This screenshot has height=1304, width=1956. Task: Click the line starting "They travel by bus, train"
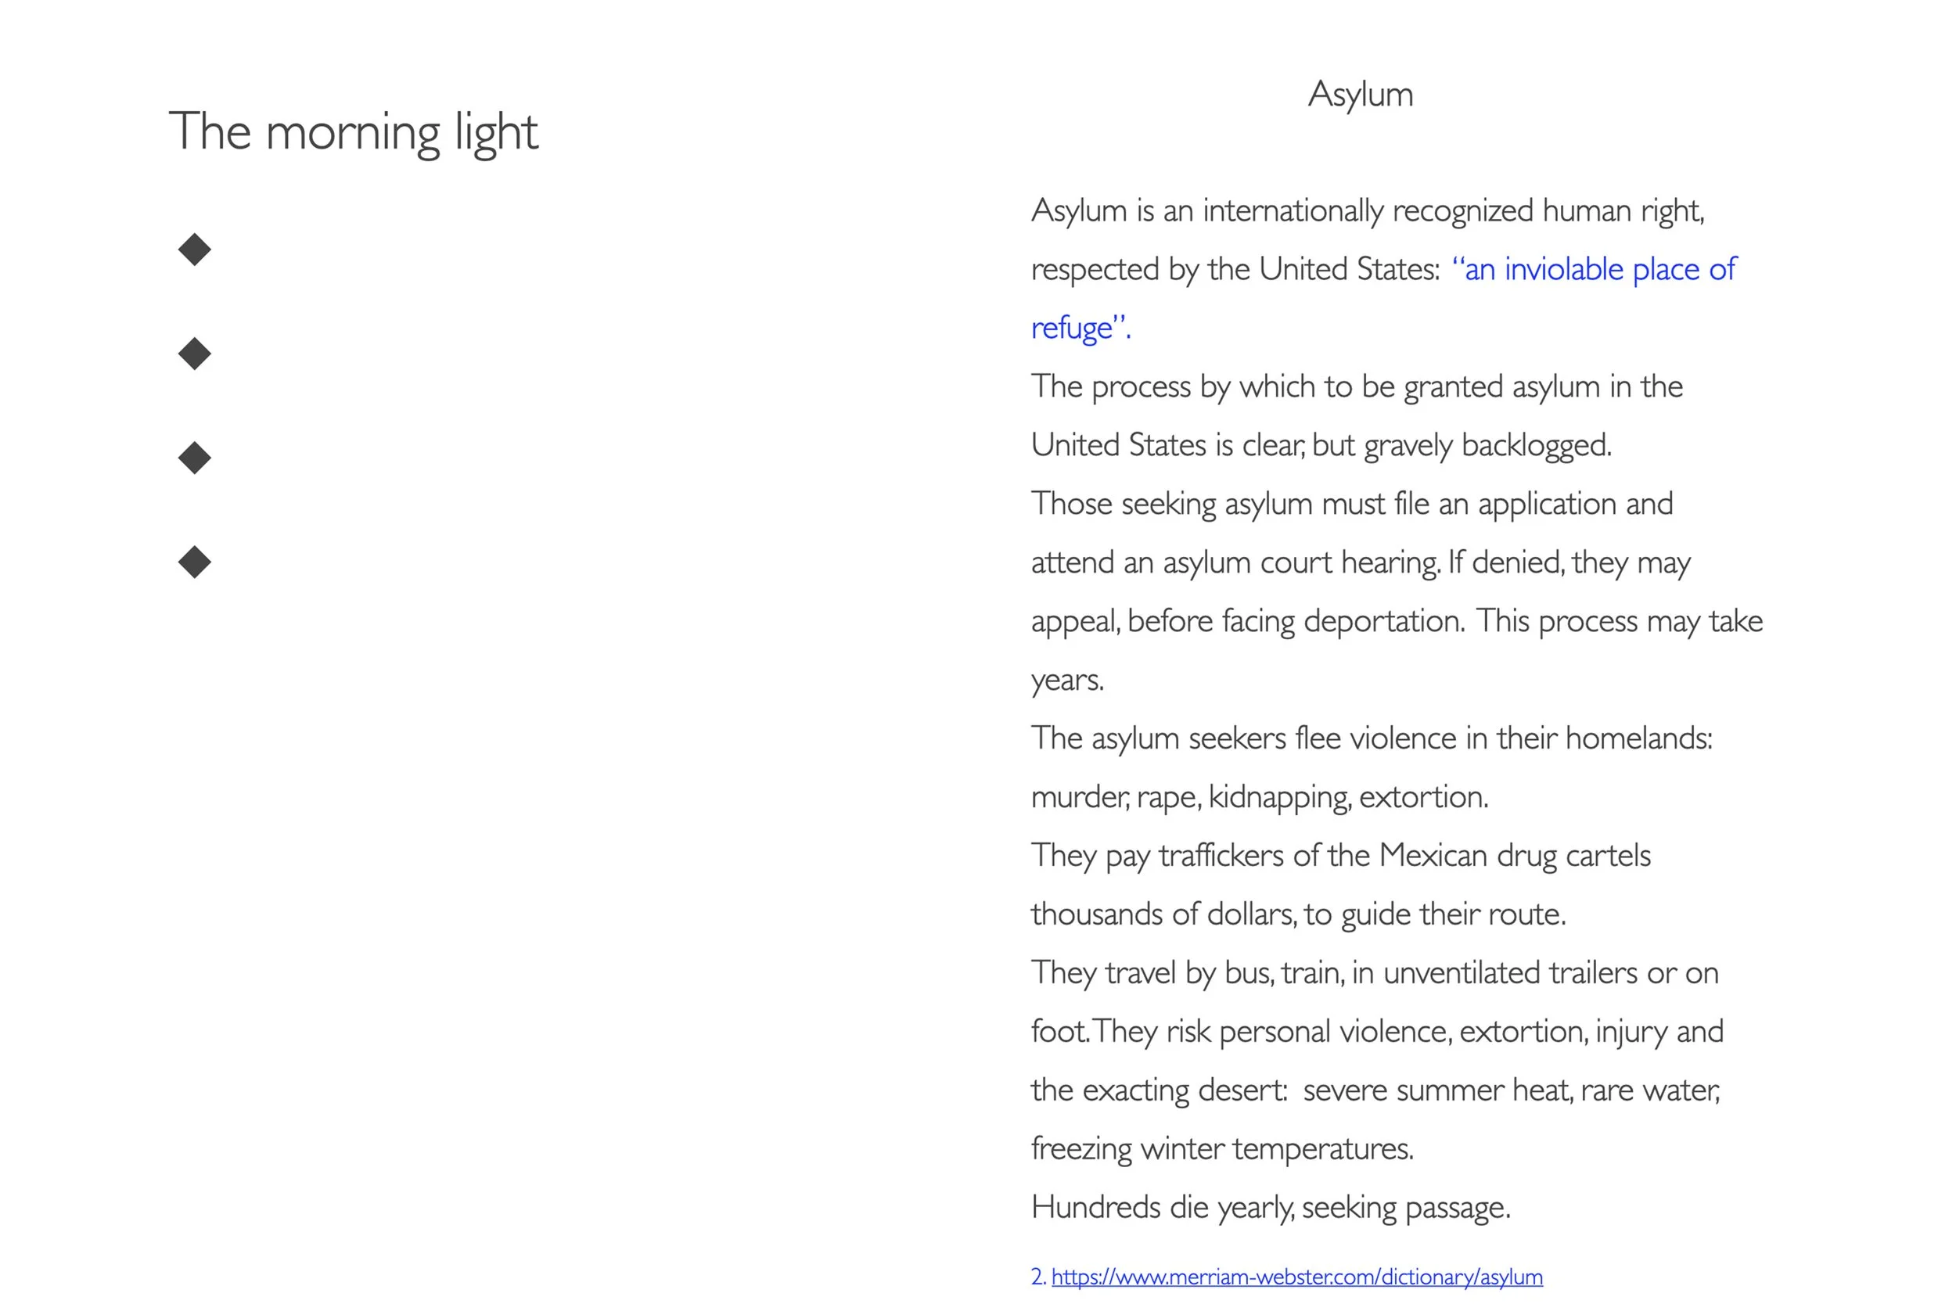click(1374, 973)
